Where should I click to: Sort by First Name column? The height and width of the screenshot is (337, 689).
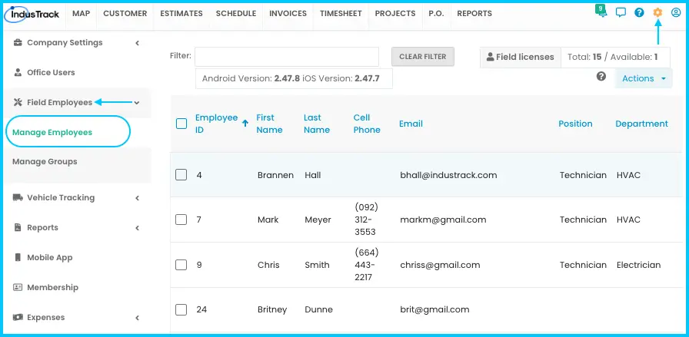[x=269, y=124]
